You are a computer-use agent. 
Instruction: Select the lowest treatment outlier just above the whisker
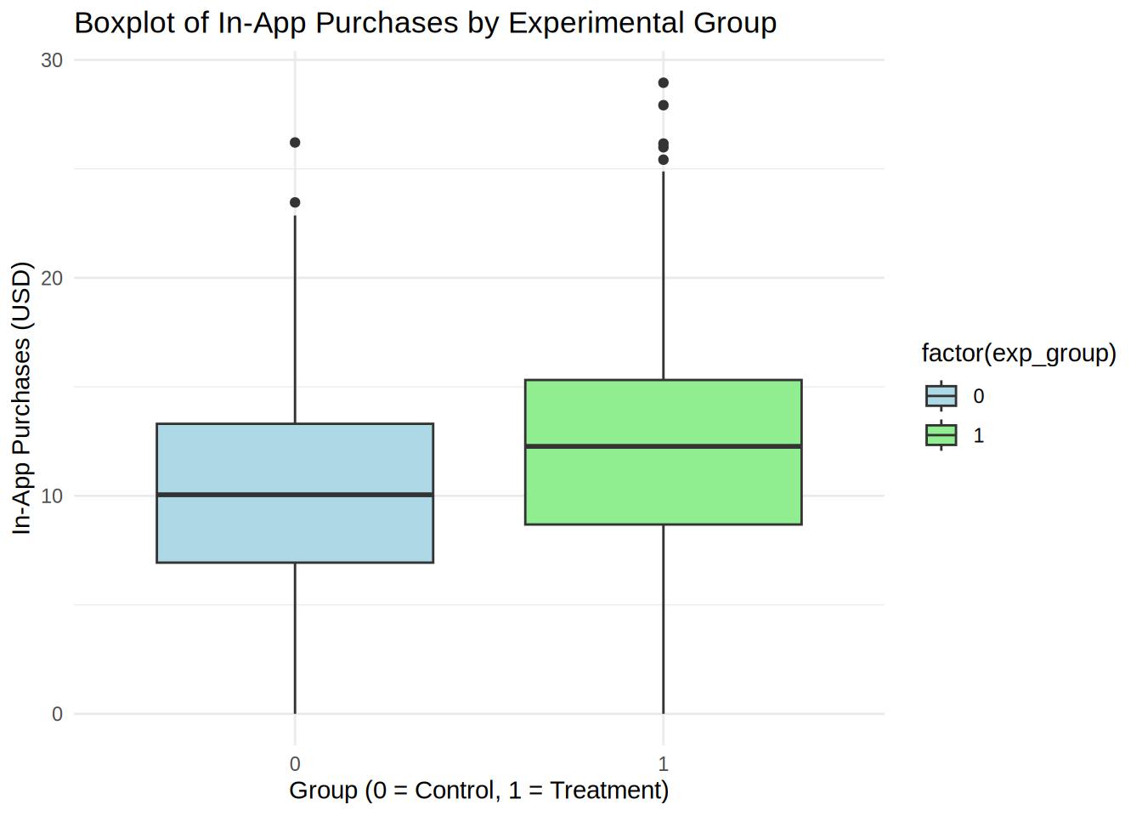click(664, 160)
